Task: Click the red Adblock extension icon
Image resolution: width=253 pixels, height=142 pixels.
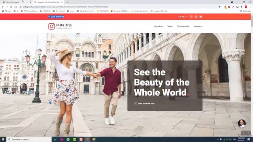Action: click(229, 7)
